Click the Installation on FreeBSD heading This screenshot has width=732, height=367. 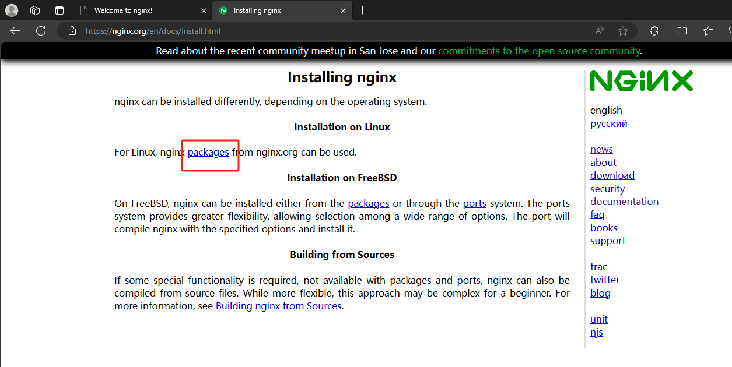[x=342, y=178]
